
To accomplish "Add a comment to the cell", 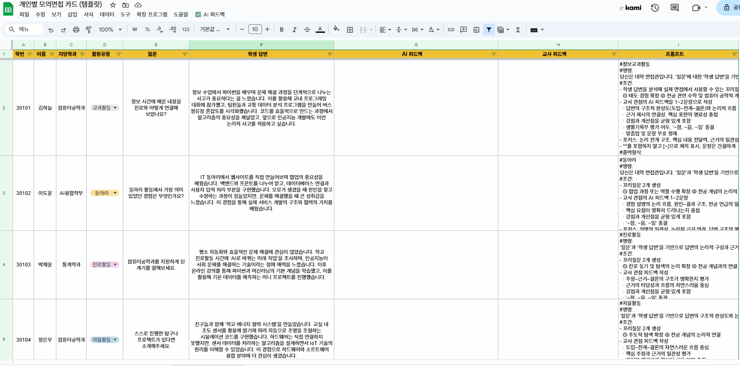I will (463, 30).
